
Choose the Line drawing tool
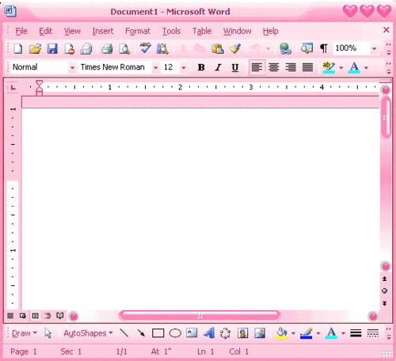pos(124,333)
